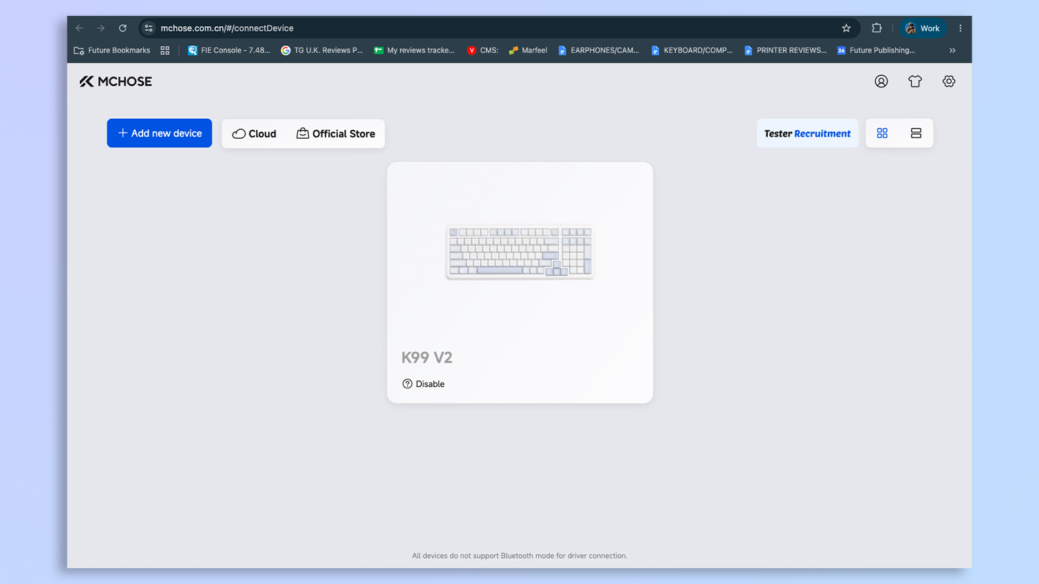The height and width of the screenshot is (584, 1039).
Task: Open Chrome three-dot menu
Action: 961,28
